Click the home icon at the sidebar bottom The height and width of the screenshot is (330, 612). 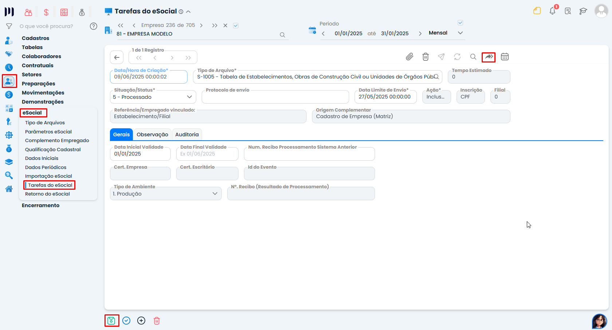point(9,189)
